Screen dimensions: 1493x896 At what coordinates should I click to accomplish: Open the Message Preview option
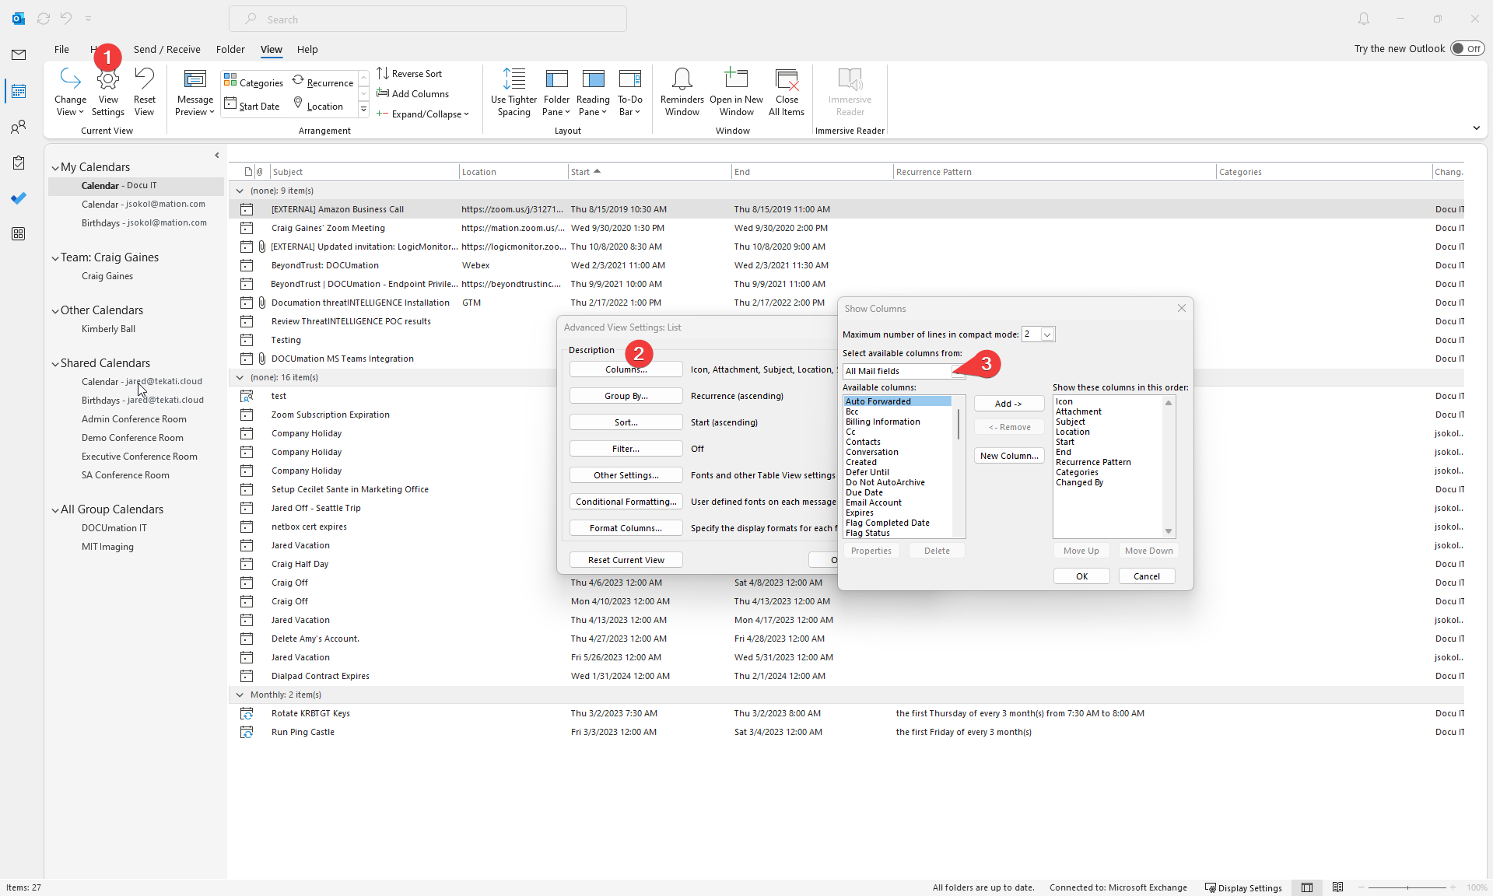(195, 93)
